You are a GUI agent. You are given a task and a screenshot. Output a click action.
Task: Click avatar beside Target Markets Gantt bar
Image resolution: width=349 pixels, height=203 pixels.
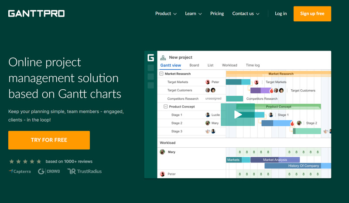click(x=257, y=82)
